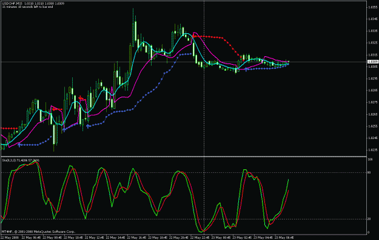Click the blue buy arrow at chart's far left
This screenshot has width=379, height=240.
tap(19, 145)
